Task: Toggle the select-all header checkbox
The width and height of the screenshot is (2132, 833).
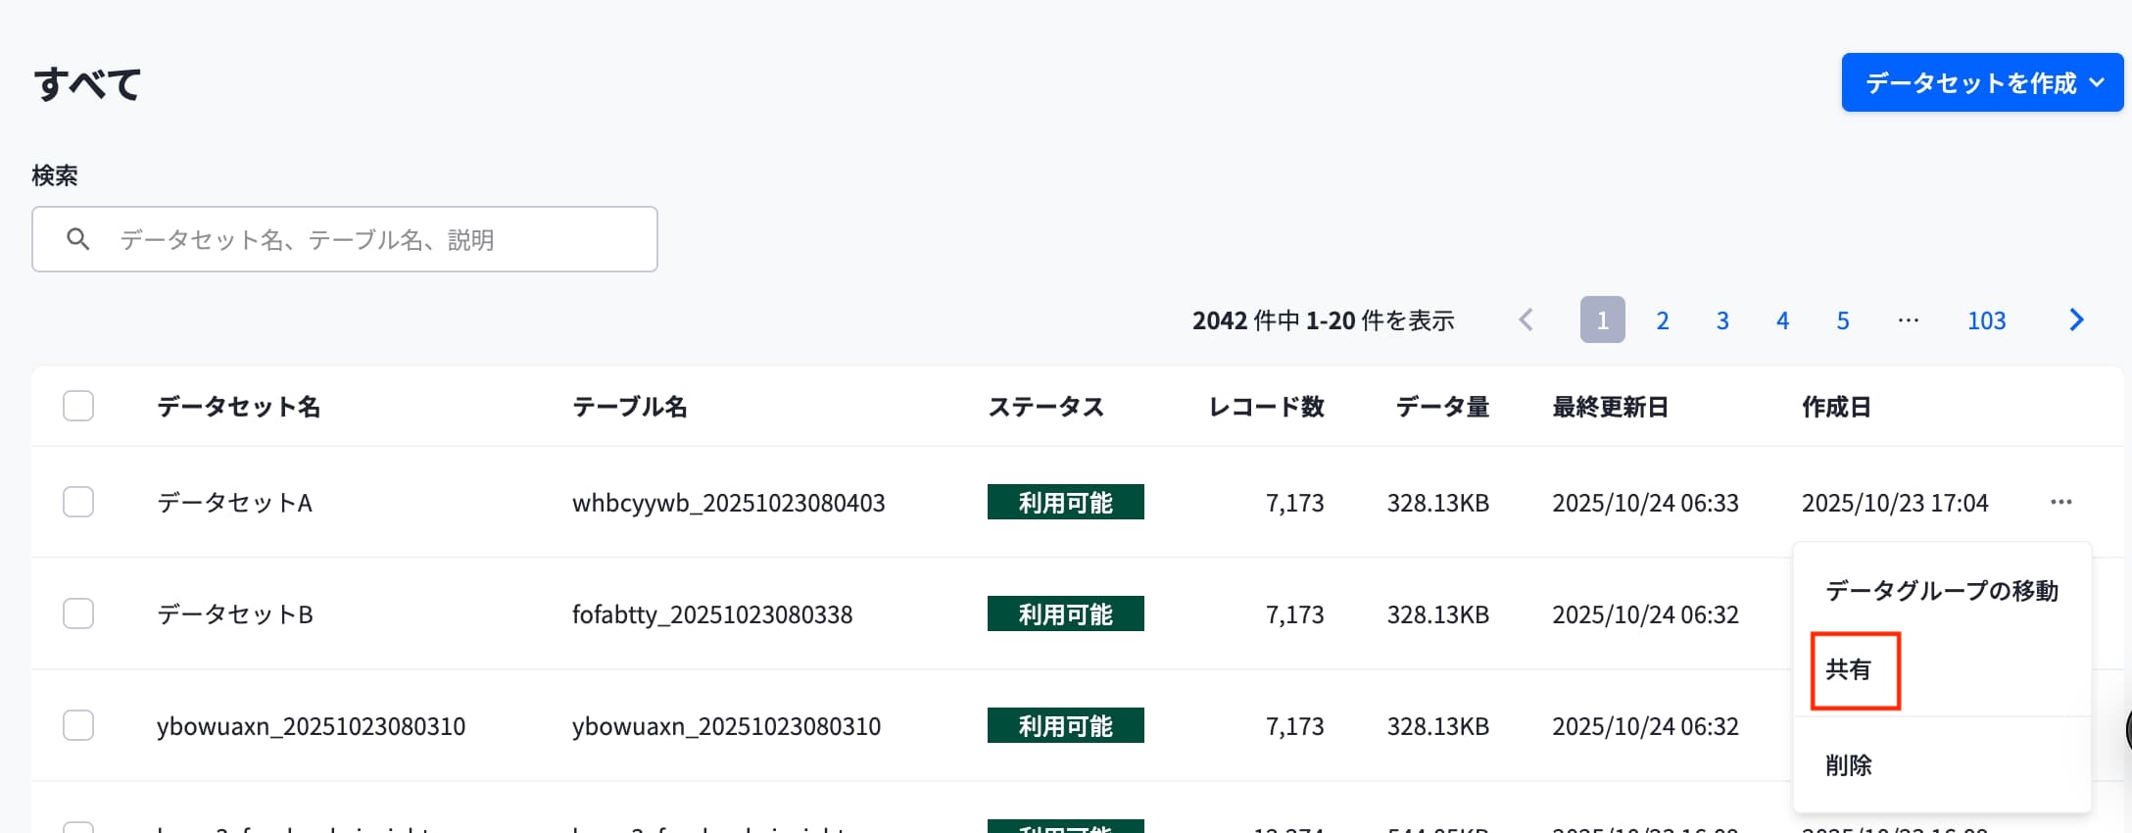Action: coord(78,406)
